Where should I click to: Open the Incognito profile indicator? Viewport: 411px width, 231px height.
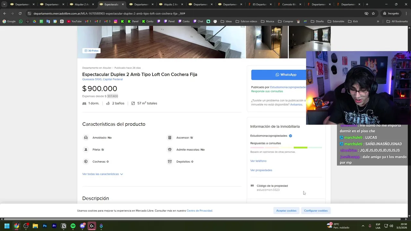pyautogui.click(x=391, y=13)
